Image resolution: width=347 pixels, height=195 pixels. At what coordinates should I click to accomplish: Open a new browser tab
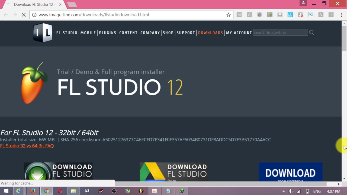pos(72,5)
